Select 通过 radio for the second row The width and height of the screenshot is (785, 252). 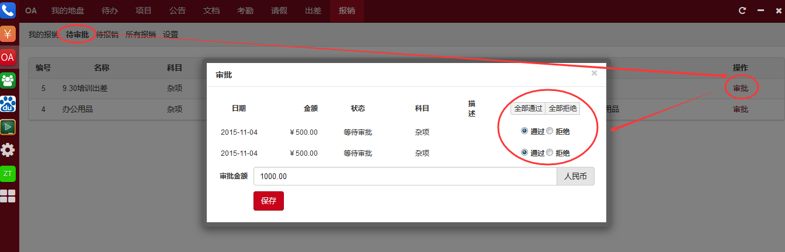click(x=525, y=153)
